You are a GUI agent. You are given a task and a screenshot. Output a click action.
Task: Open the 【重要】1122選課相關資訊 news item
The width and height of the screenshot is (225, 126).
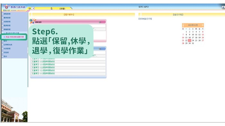(x=43, y=67)
